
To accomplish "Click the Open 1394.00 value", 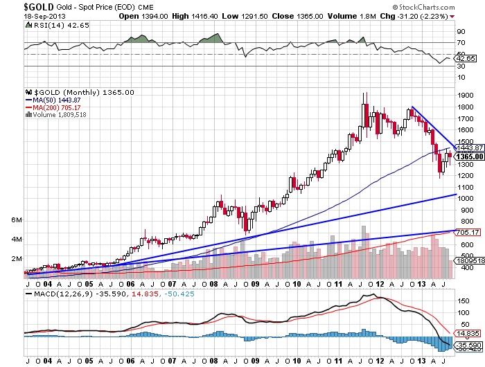I will click(143, 16).
